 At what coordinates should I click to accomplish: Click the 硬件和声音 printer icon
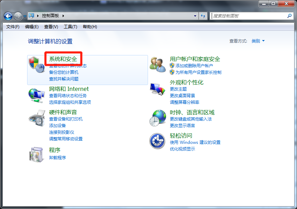click(x=37, y=118)
